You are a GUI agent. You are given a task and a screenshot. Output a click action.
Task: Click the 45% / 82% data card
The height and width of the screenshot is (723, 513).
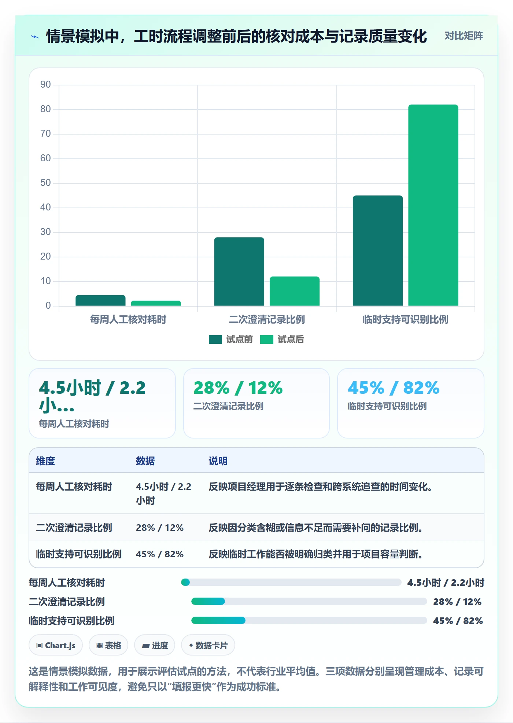point(410,403)
